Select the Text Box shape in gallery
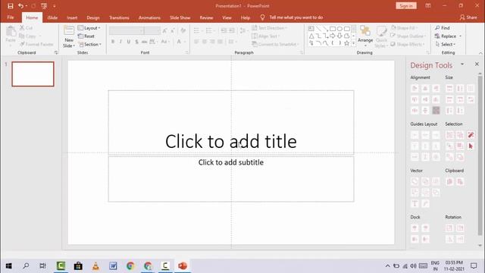The image size is (485, 273). point(311,29)
